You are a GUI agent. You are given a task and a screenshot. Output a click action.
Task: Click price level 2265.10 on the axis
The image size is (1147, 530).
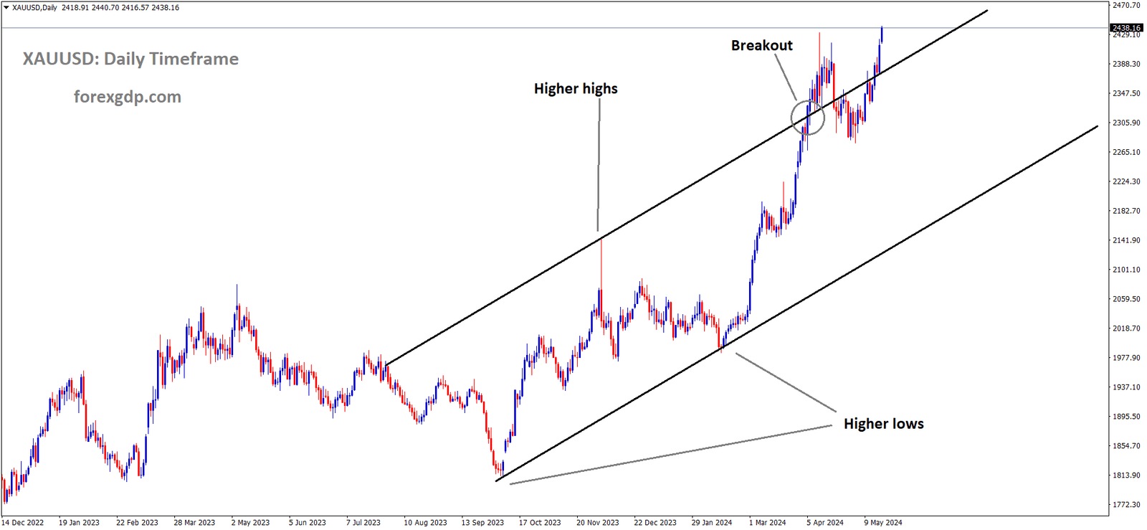click(x=1126, y=152)
